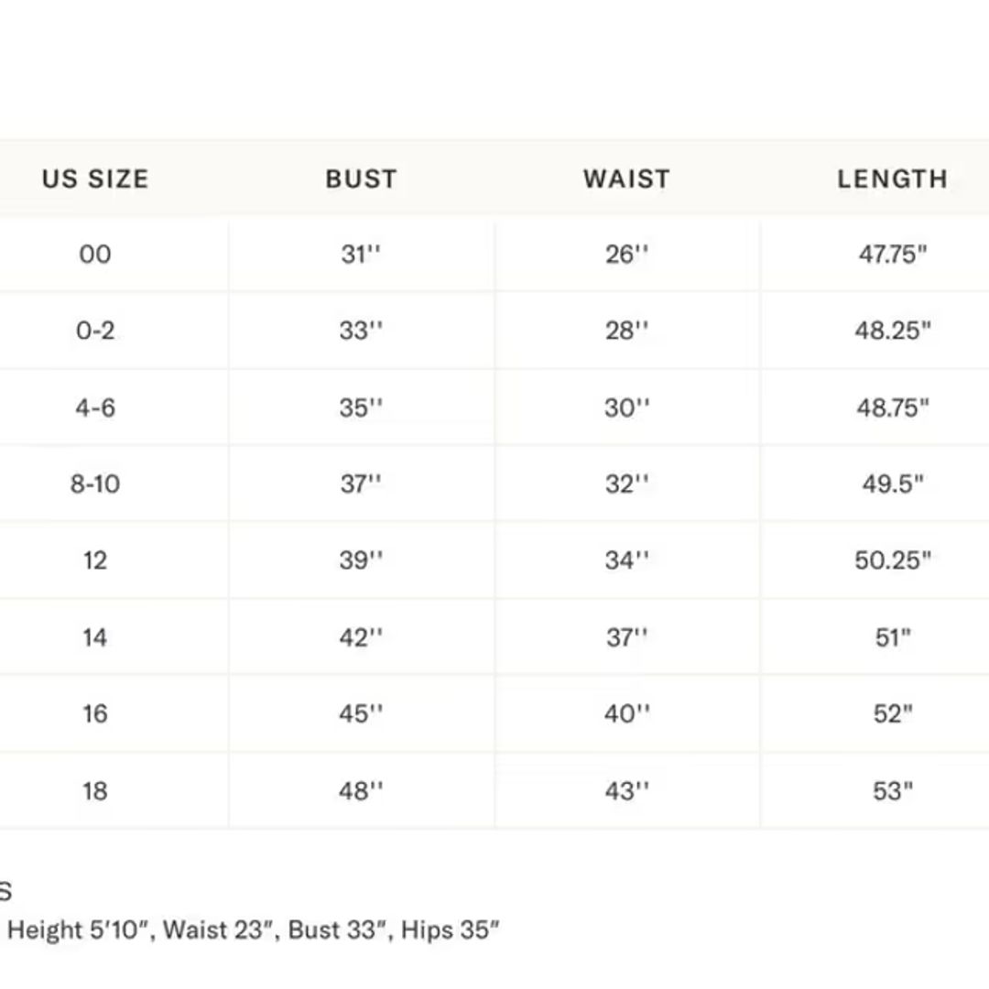
Task: Select the 43'' waist cell
Action: click(x=626, y=791)
